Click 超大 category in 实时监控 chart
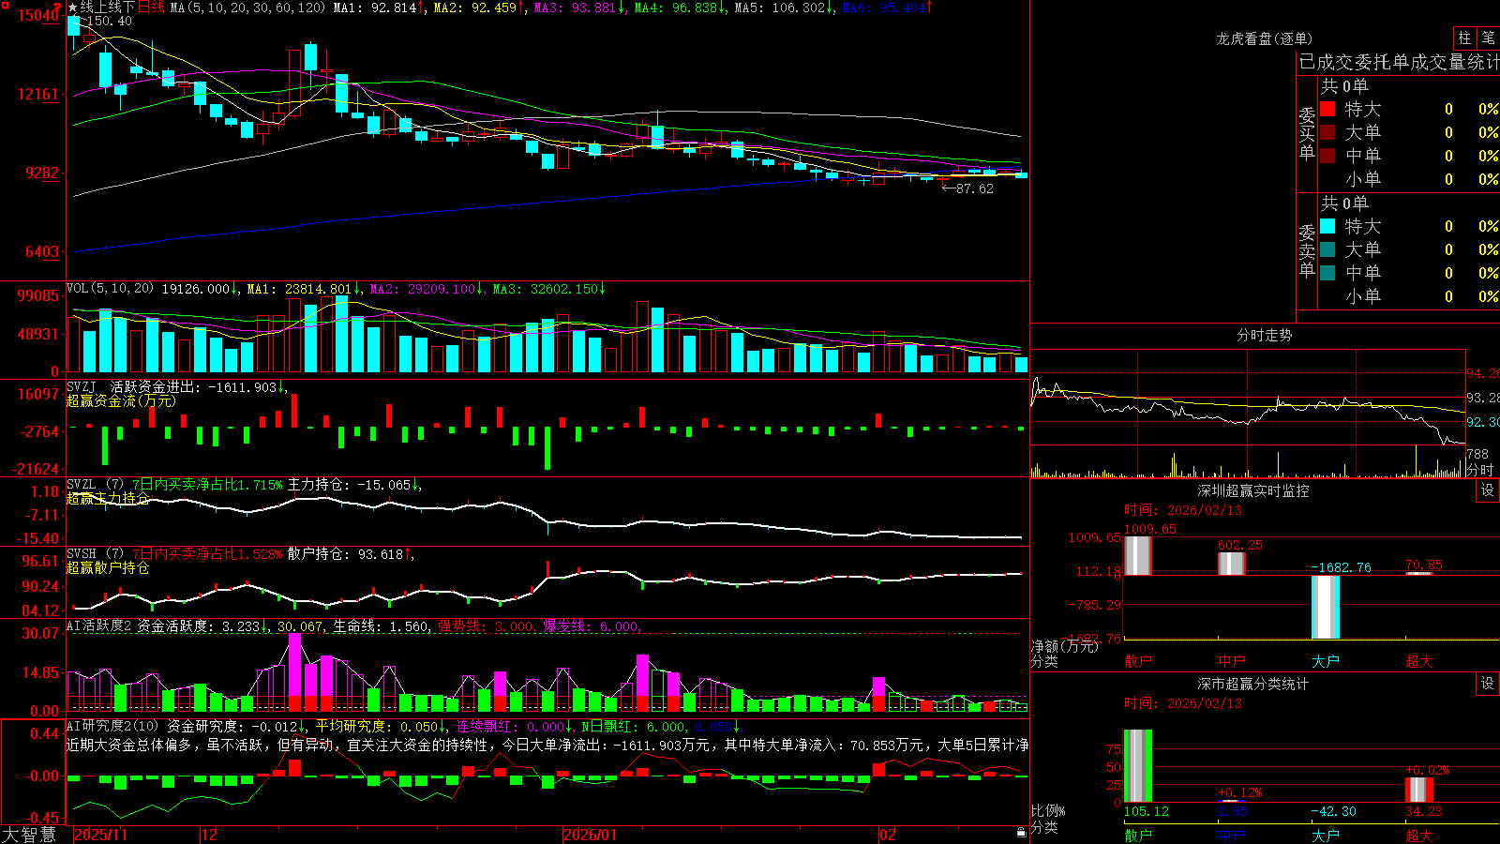1500x844 pixels. pos(1418,661)
